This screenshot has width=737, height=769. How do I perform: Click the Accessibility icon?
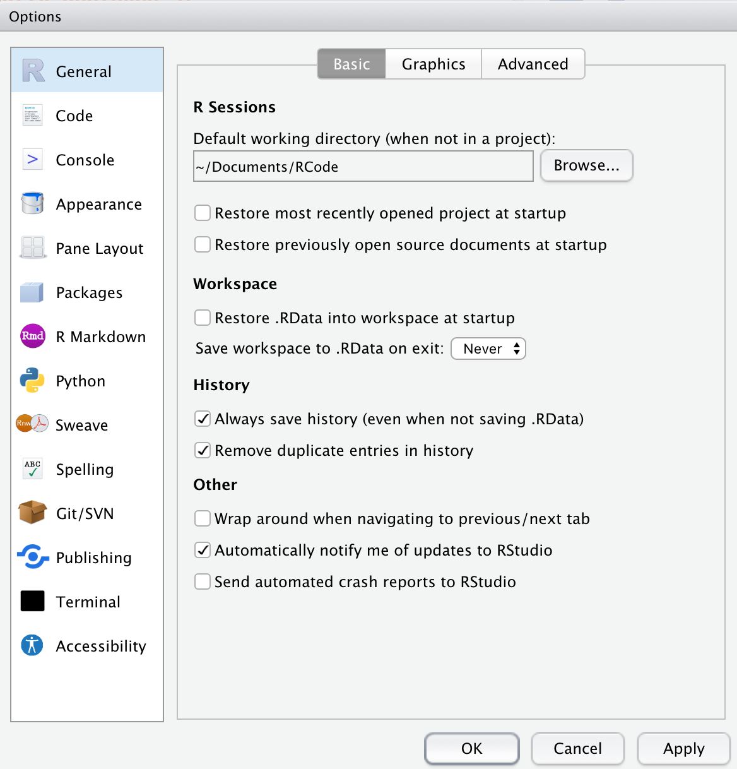32,645
